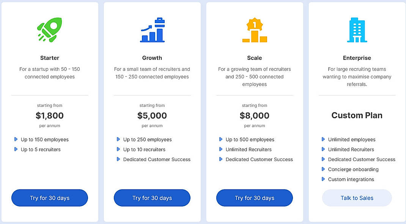Click the arrow beside Up to 150 employees
The image size is (406, 224).
click(x=16, y=139)
